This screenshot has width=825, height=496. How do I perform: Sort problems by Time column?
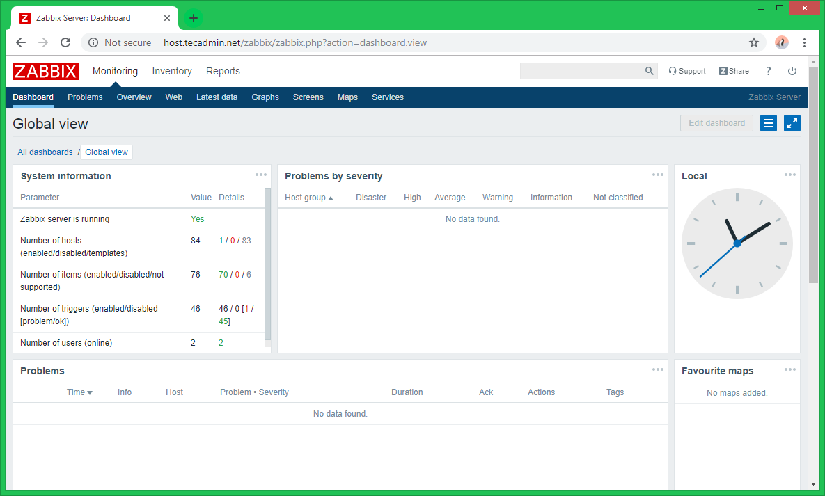click(x=79, y=392)
